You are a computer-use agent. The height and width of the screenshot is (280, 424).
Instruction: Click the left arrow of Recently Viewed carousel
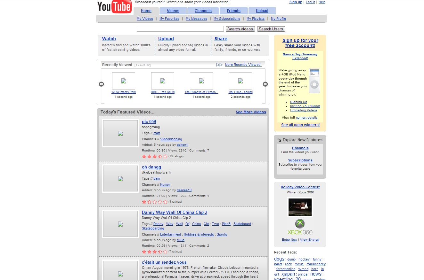pos(101,84)
